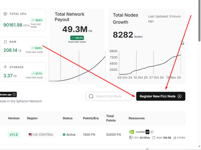Viewport: 201px width, 150px height.
Task: Click the magnifier icon in search box
Action: tap(91, 96)
